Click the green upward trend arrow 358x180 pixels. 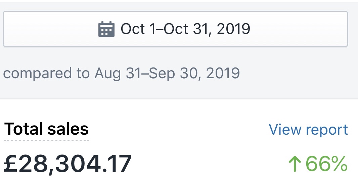[295, 164]
